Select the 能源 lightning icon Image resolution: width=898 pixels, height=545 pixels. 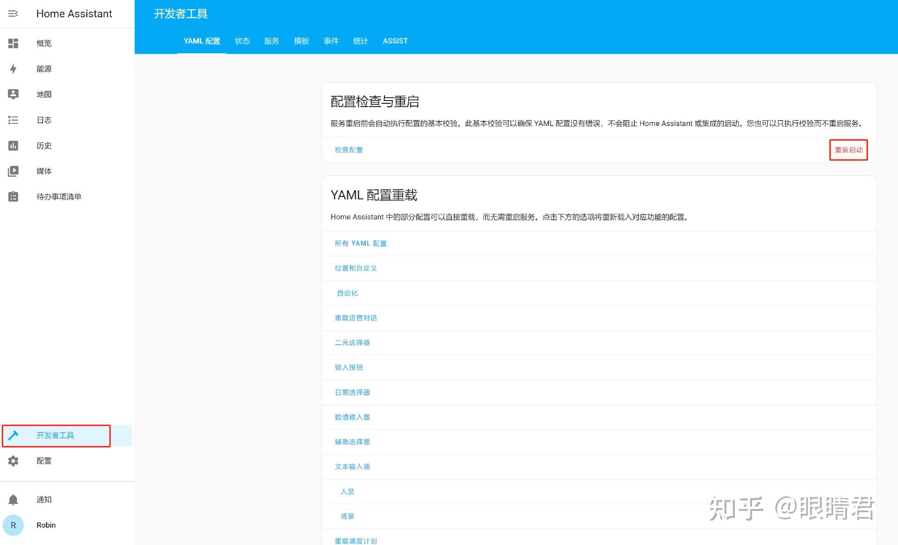[x=13, y=69]
